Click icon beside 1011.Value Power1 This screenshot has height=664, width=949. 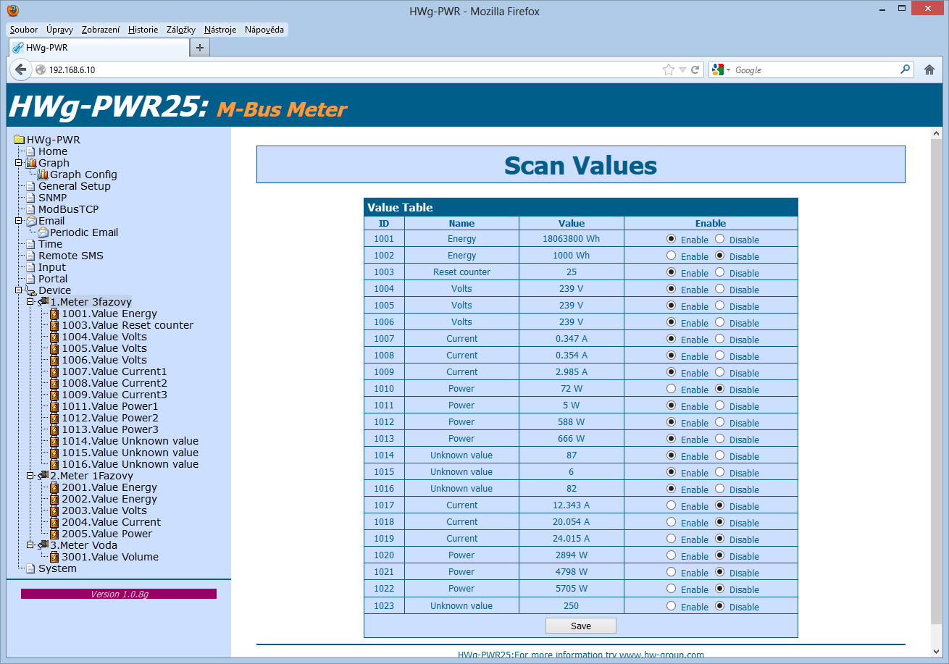(x=54, y=406)
